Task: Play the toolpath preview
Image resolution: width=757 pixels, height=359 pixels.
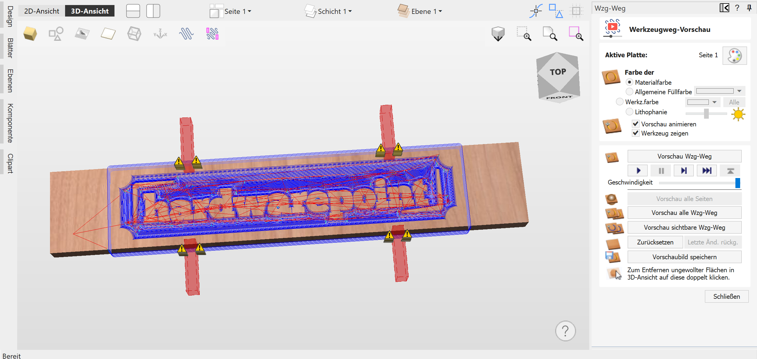Action: click(638, 170)
